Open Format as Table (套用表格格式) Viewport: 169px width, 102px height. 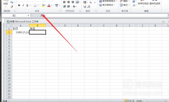point(108,1)
